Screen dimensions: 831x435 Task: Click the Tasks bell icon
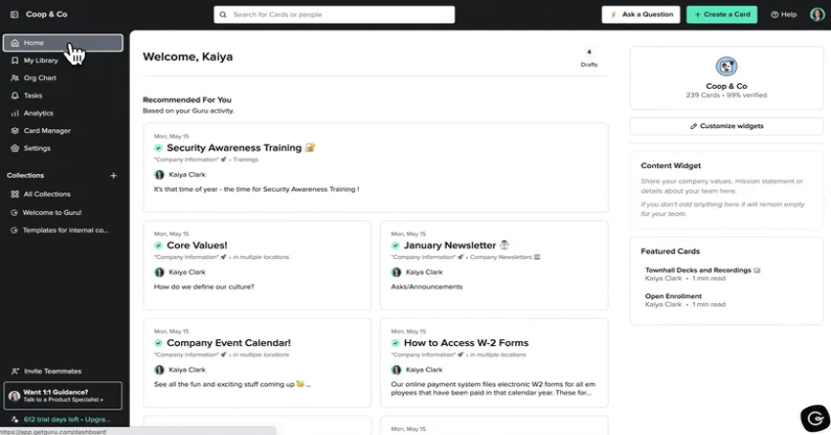15,96
